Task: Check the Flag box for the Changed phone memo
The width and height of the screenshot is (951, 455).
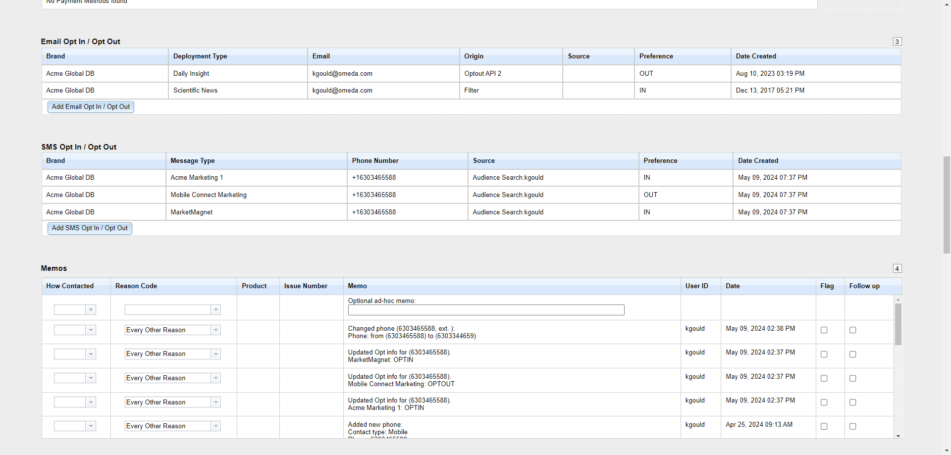Action: click(824, 330)
